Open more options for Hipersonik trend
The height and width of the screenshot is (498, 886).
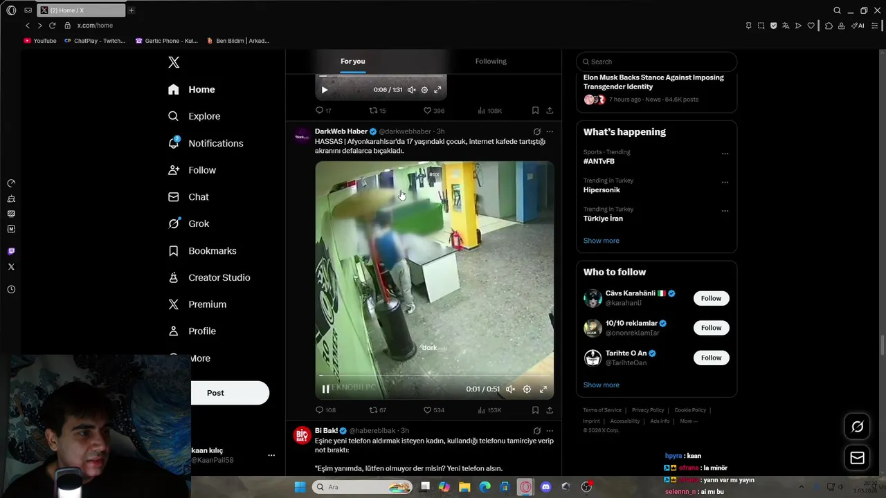point(725,183)
